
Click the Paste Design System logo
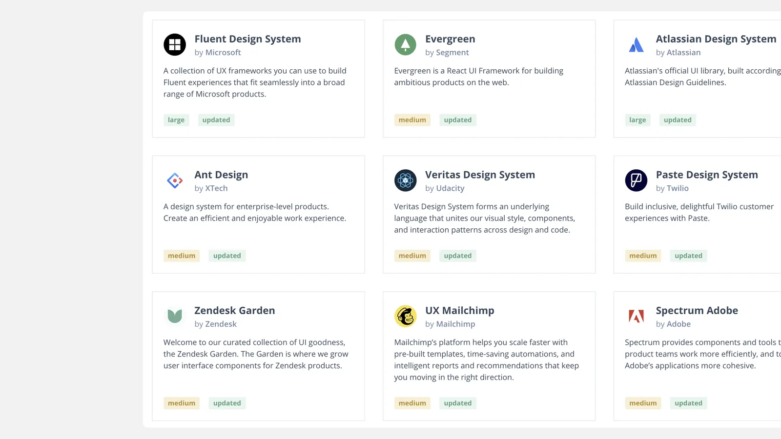point(636,180)
